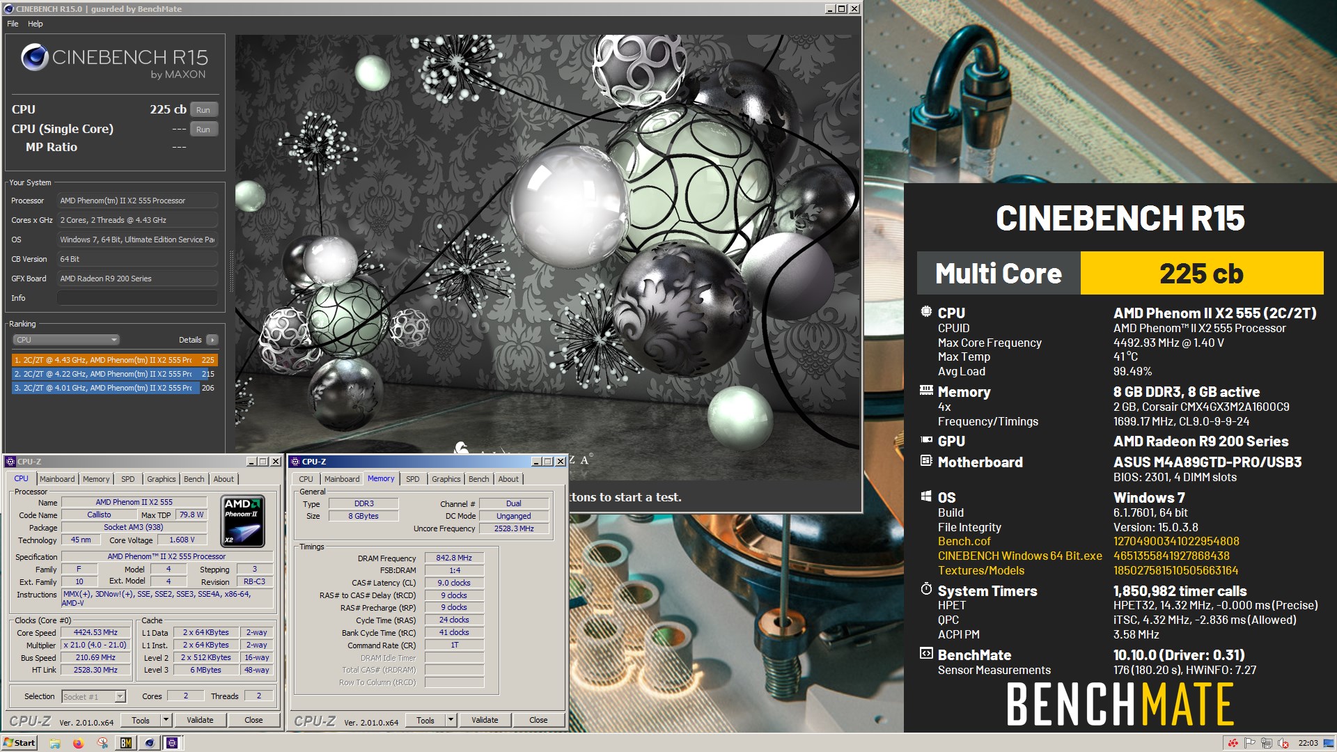Switch to Memory tab in left CPU-Z window
This screenshot has width=1337, height=752.
coord(96,479)
